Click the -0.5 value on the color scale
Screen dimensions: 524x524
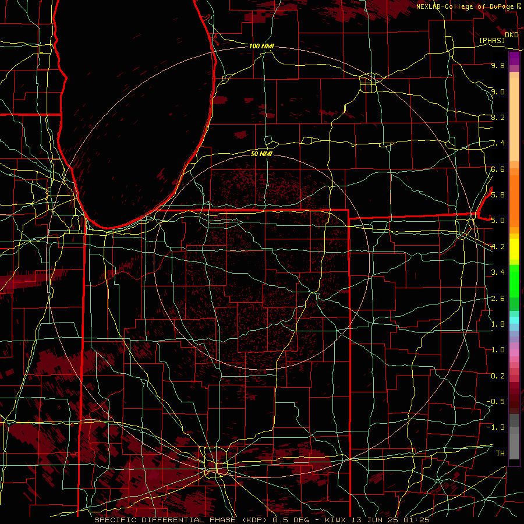pos(495,402)
